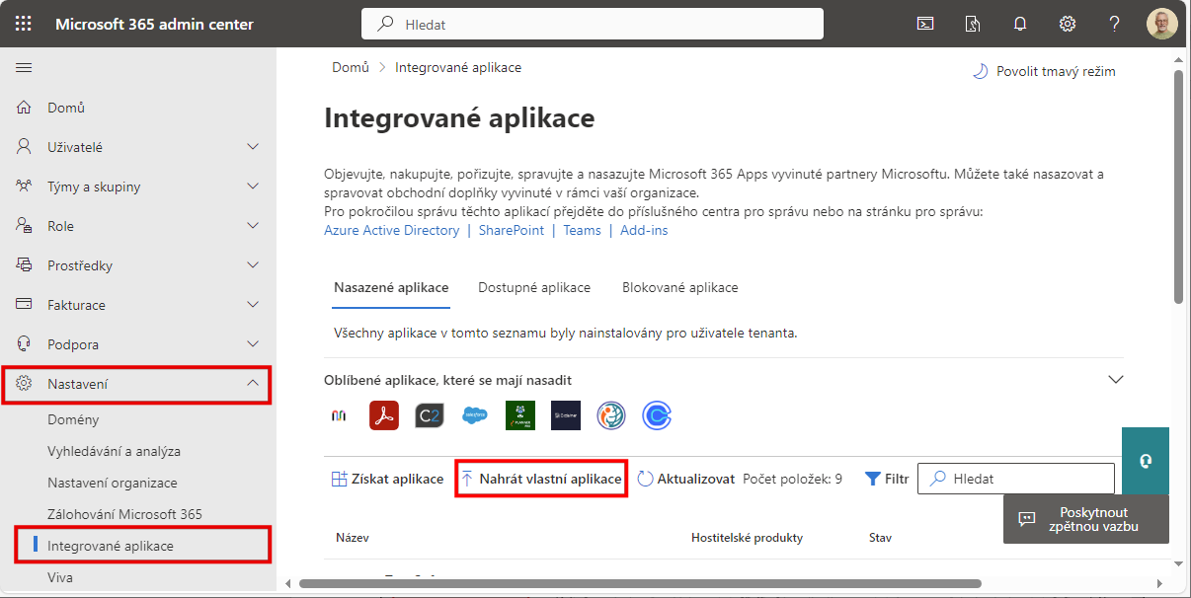1191x598 pixels.
Task: Select the first colorful M-shaped app icon
Action: (338, 415)
